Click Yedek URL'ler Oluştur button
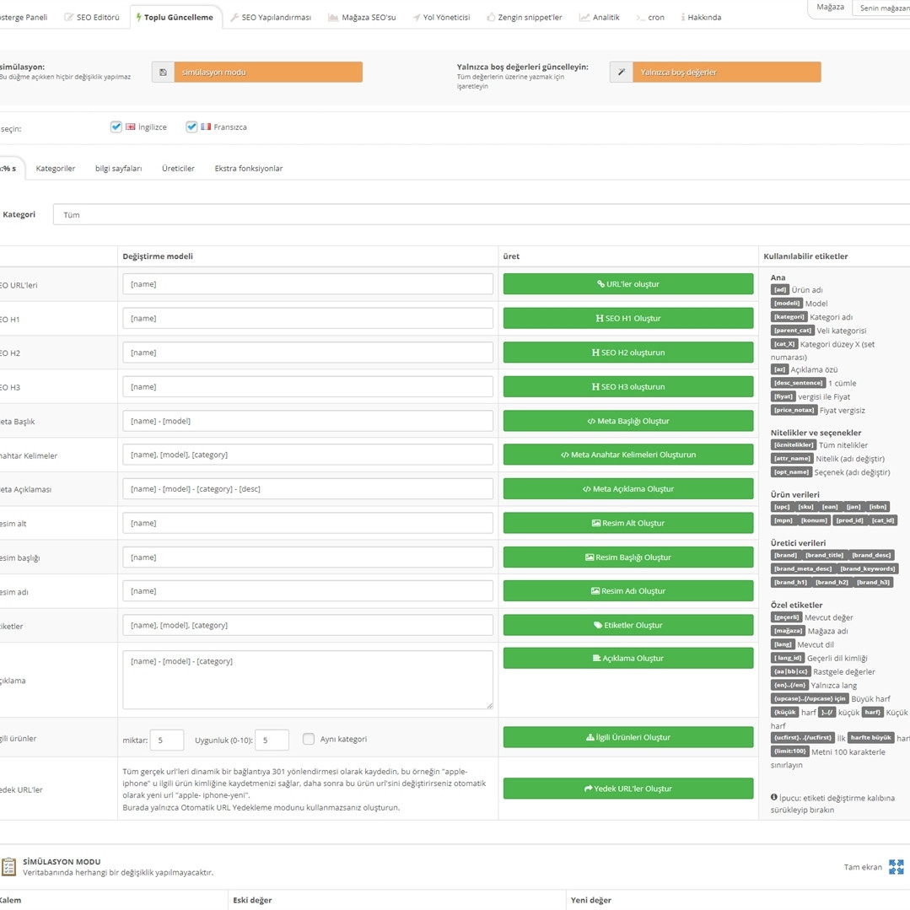Screen dimensions: 910x910 628,789
